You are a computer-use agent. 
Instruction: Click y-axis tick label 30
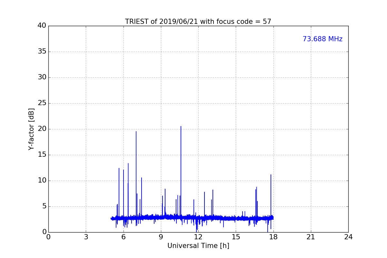pos(42,77)
